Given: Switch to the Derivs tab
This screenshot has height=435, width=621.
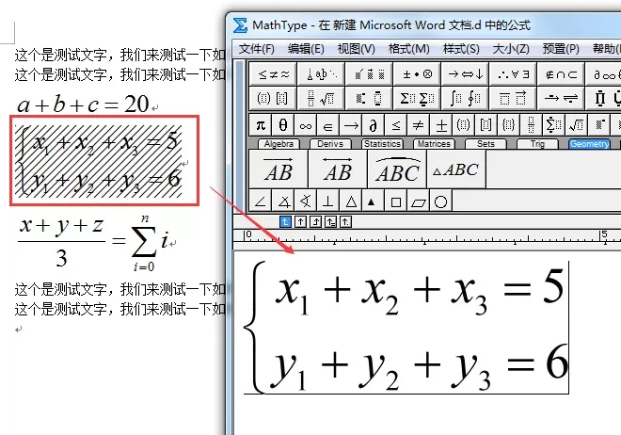Looking at the screenshot, I should pos(330,144).
